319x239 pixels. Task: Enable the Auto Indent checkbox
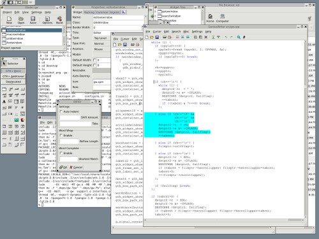[x=61, y=112]
